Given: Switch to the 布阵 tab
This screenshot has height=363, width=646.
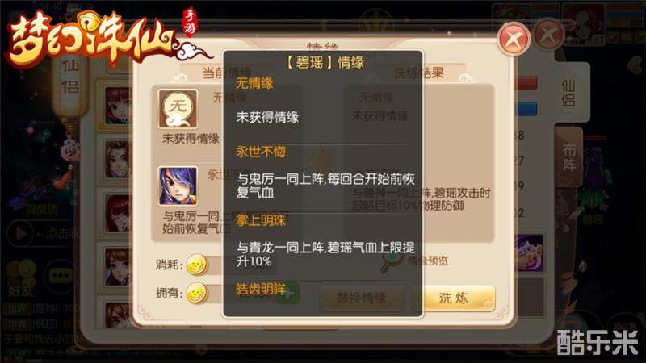Looking at the screenshot, I should [x=569, y=157].
